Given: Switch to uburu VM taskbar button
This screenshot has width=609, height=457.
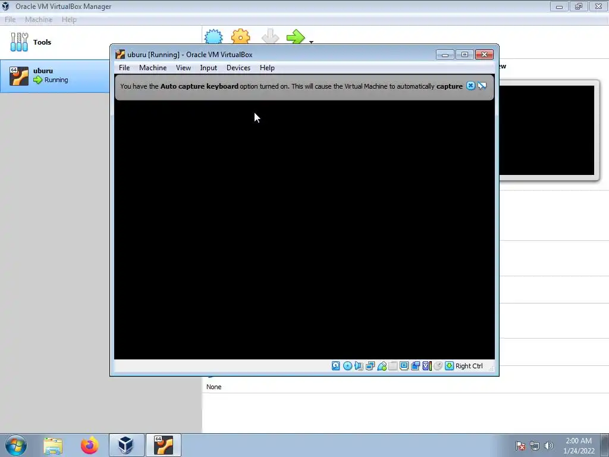Looking at the screenshot, I should [163, 445].
